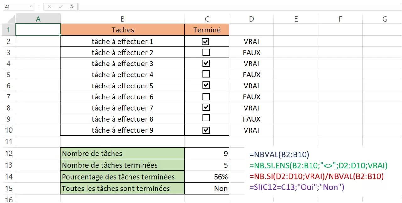Click inside the Name Box showing A1
This screenshot has width=402, height=203.
pos(15,6)
